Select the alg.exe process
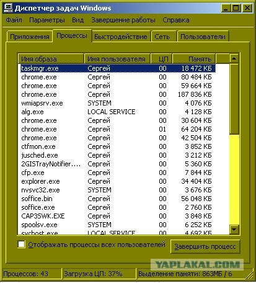Viewport: 256px width, 283px height. (118, 112)
